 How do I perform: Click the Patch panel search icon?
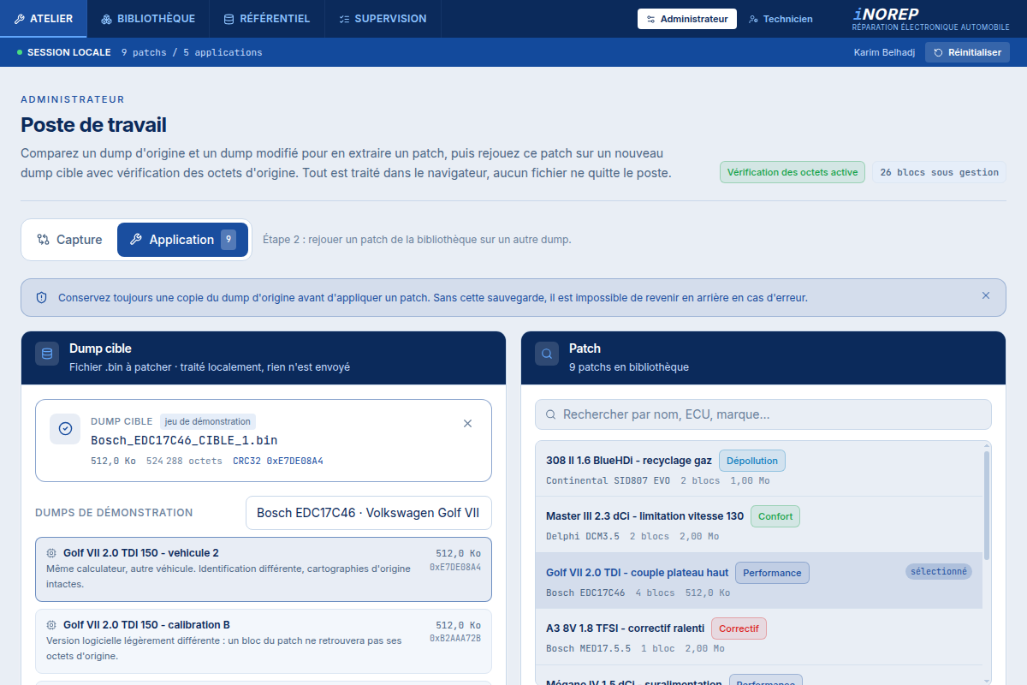click(x=547, y=354)
